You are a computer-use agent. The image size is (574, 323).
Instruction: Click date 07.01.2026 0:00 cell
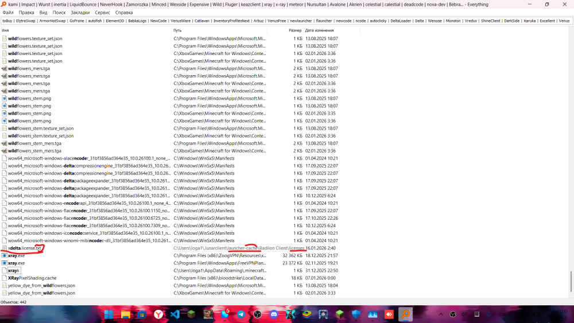coord(320,278)
